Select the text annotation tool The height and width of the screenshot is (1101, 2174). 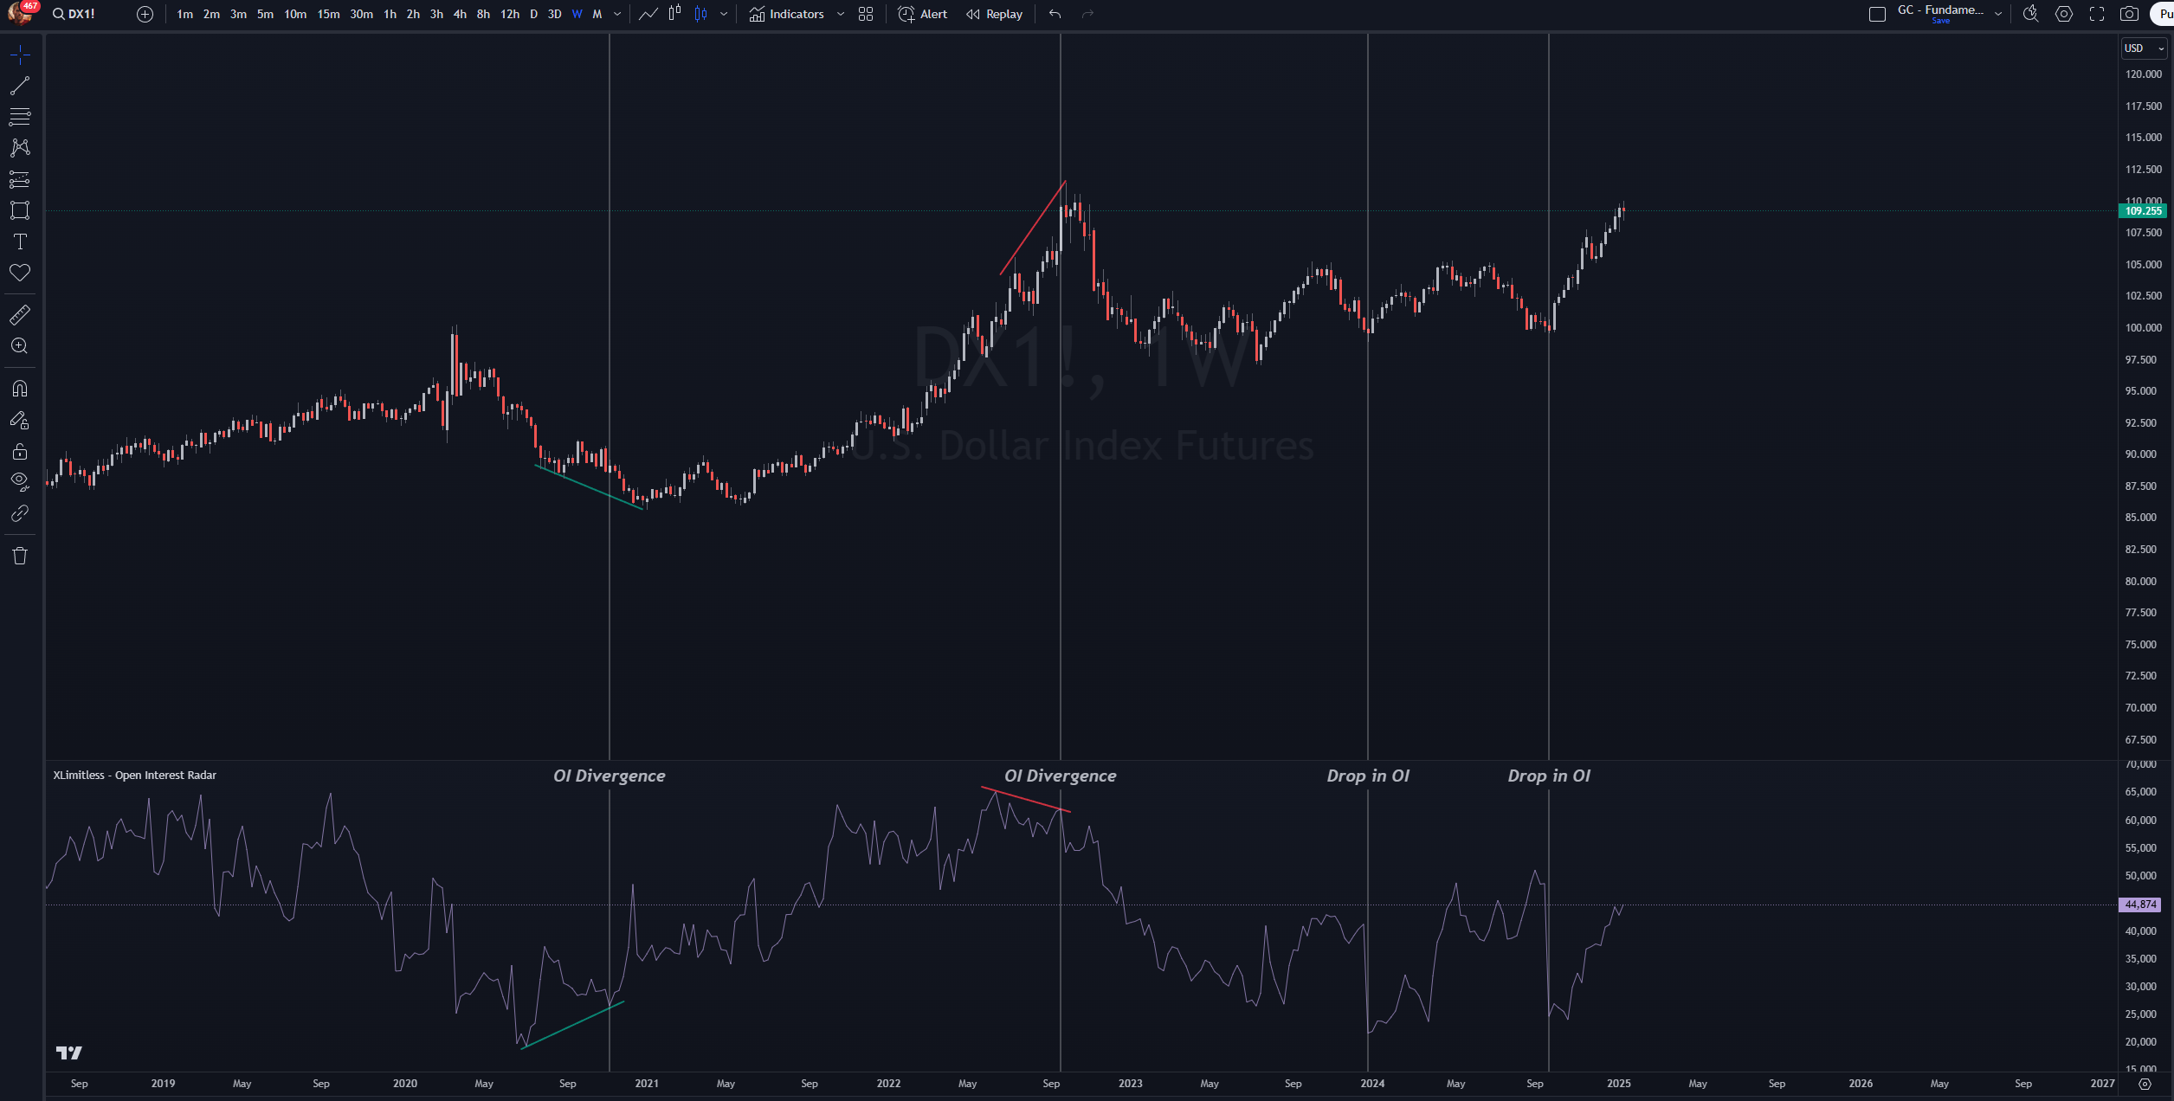pyautogui.click(x=20, y=241)
